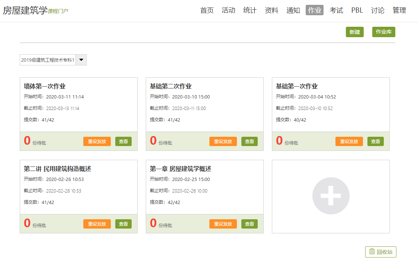Go to the 首页 menu item
The height and width of the screenshot is (262, 418).
pos(207,10)
